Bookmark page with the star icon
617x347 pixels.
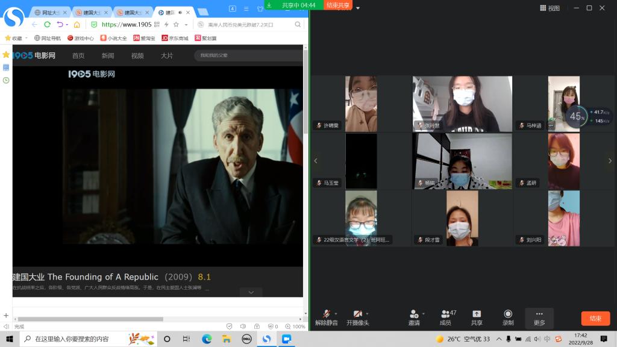click(x=176, y=24)
